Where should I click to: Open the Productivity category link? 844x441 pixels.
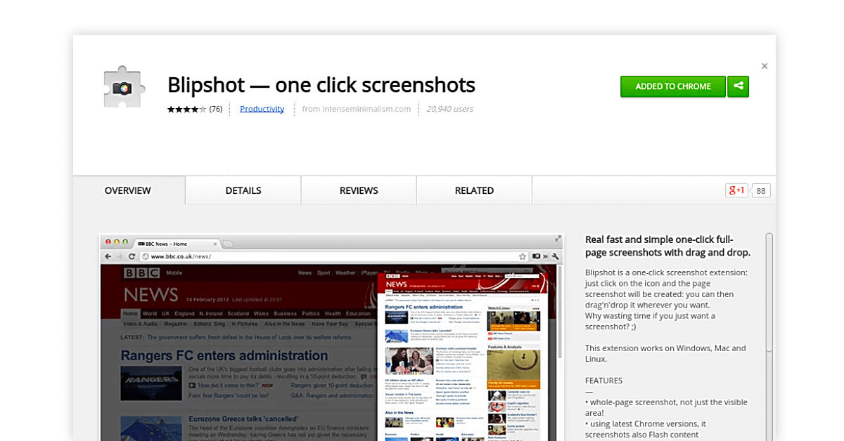262,109
